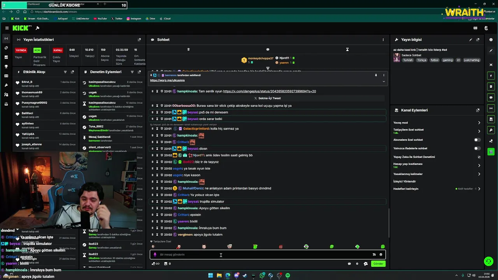498x280 pixels.
Task: Toggle the chat bubble widget in the right rail
Action: [491, 97]
